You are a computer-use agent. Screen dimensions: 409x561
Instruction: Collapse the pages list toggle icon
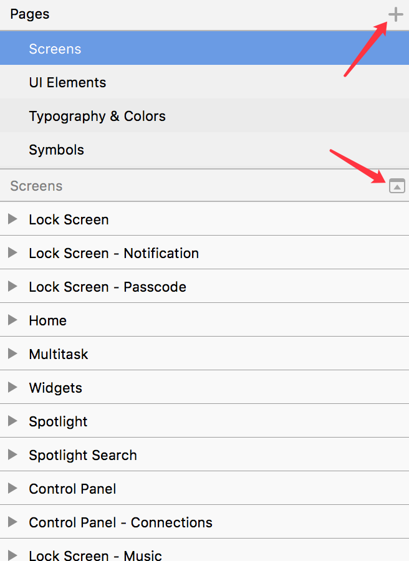[x=397, y=186]
